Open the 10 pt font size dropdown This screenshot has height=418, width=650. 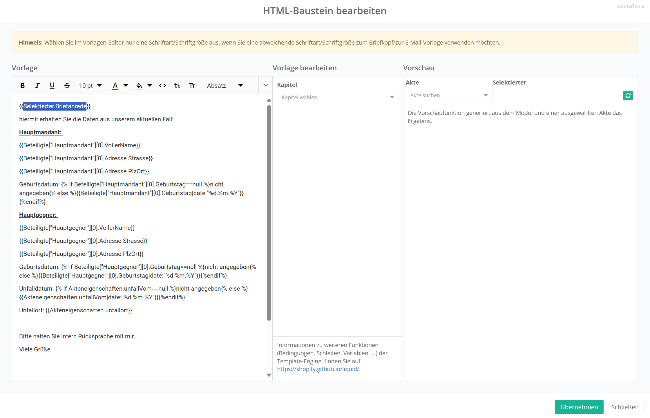click(90, 86)
